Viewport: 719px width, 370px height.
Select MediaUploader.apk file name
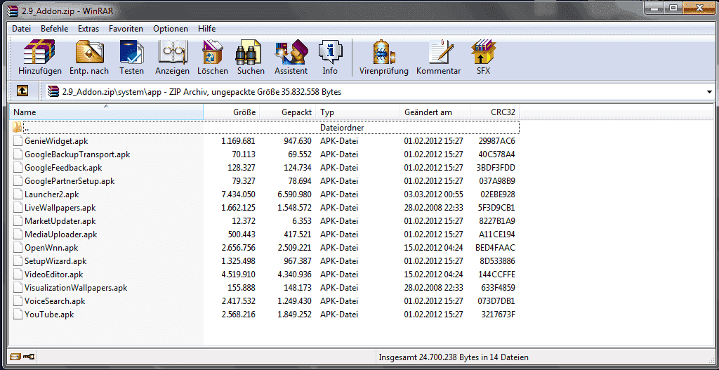(x=61, y=234)
